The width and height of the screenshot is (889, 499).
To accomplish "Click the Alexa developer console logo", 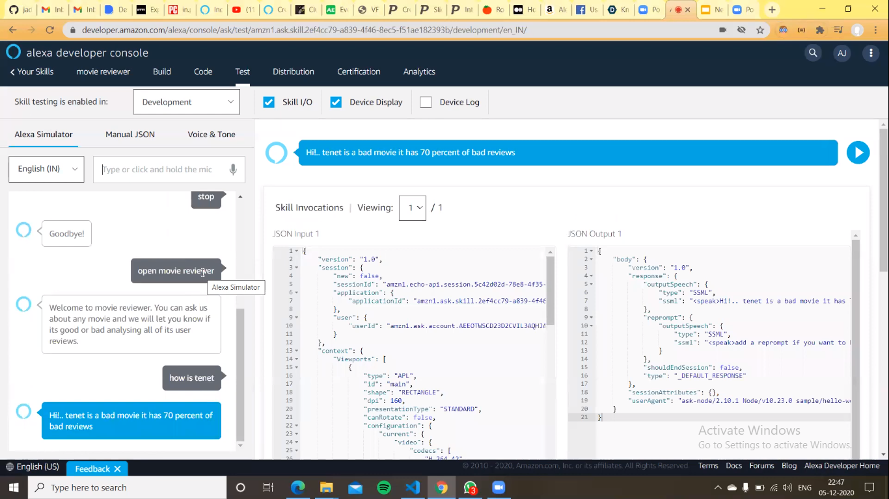I will [13, 52].
